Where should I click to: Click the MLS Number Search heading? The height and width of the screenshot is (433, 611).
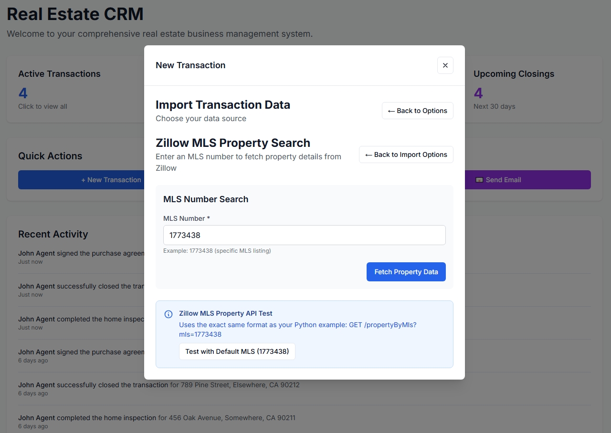click(x=206, y=199)
